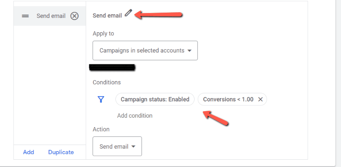Click the Add condition link
Viewport: 341px width, 167px height.
coord(135,116)
